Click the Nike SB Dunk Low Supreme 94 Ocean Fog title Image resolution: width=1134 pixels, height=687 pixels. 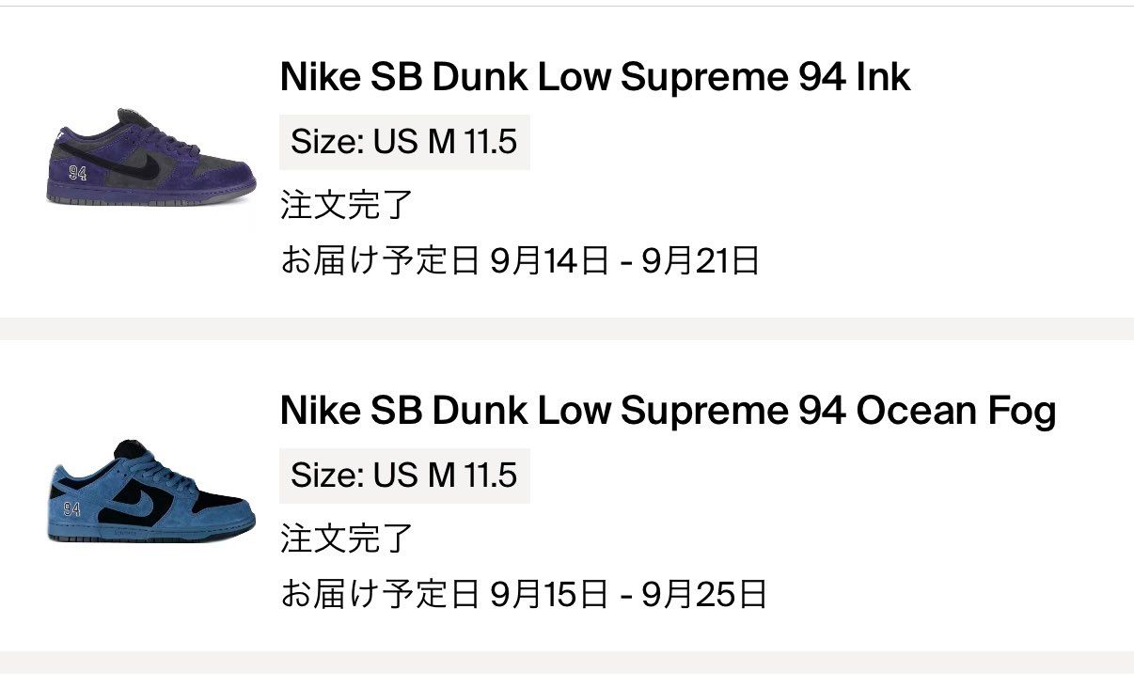tap(668, 411)
